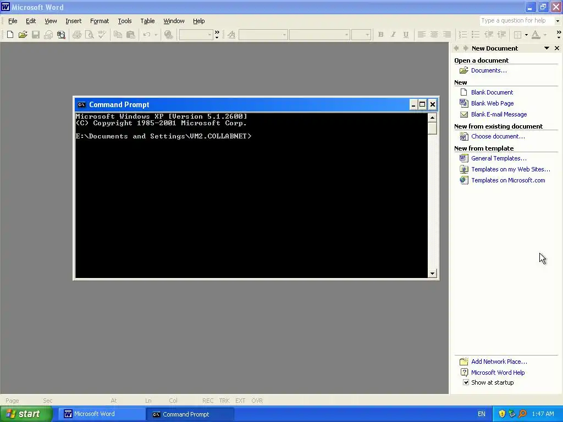The width and height of the screenshot is (563, 422).
Task: Open the Insert menu
Action: 73,21
